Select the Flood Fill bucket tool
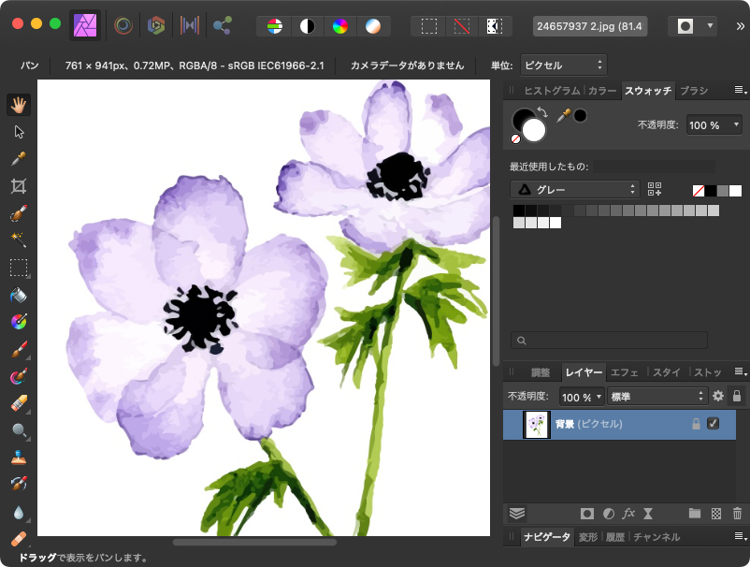The height and width of the screenshot is (567, 750). 18,296
